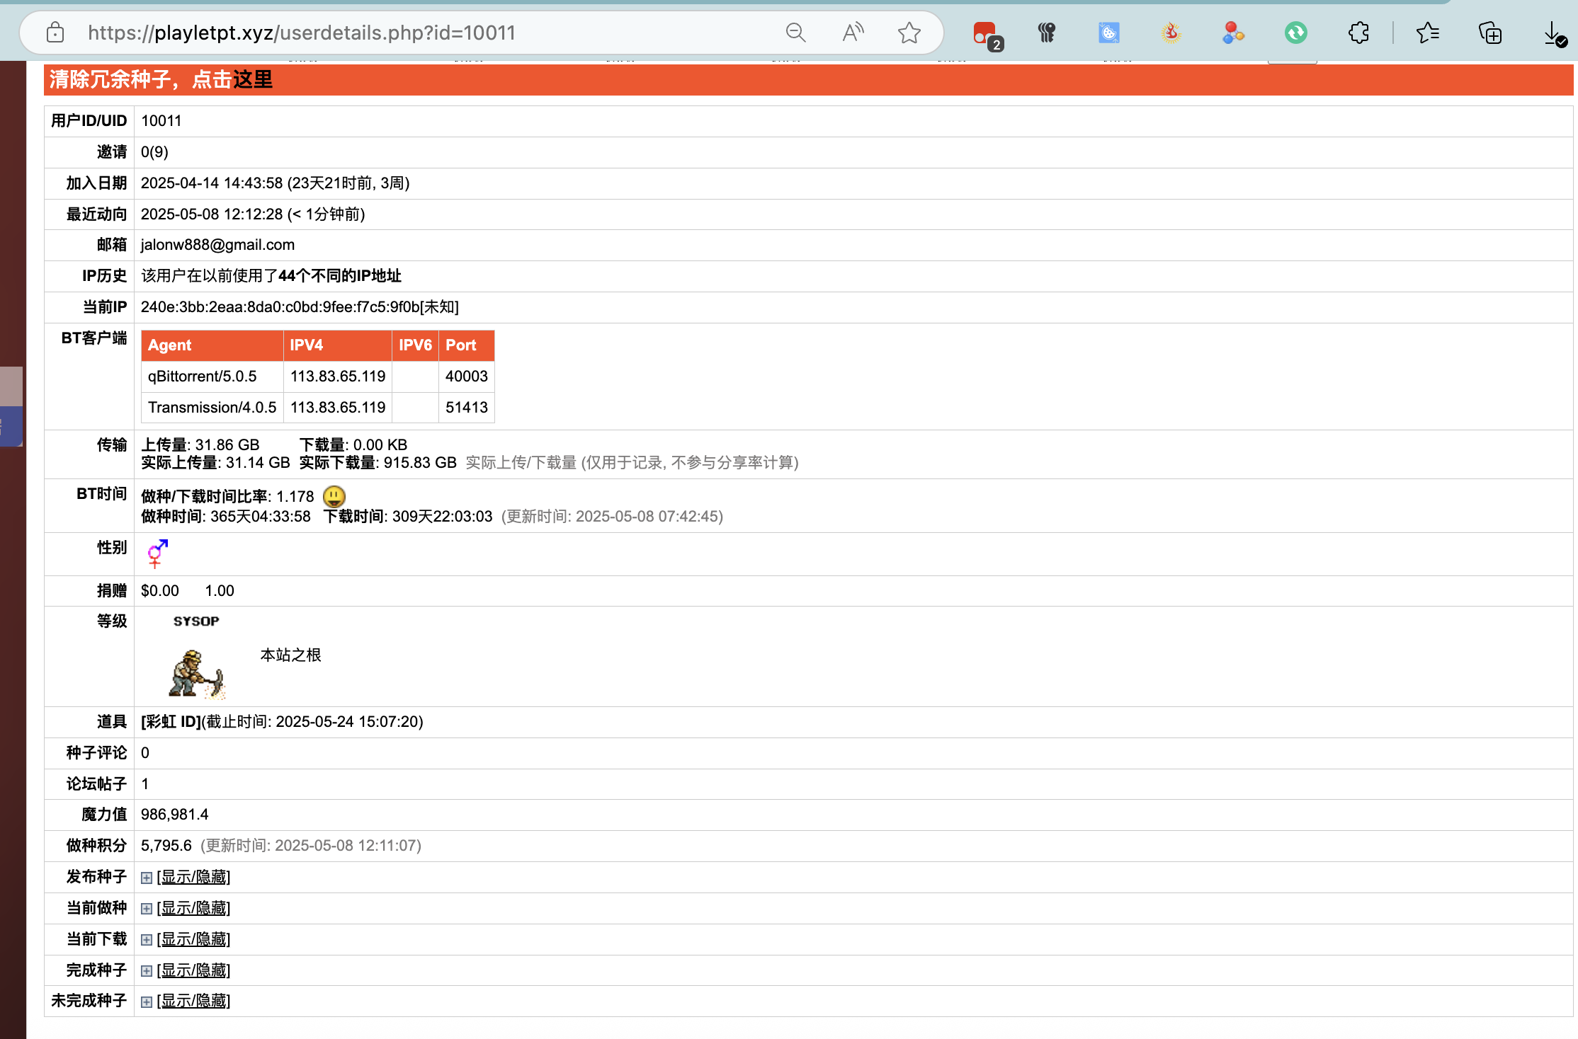
Task: Click the green circular arrows extension icon
Action: (x=1295, y=33)
